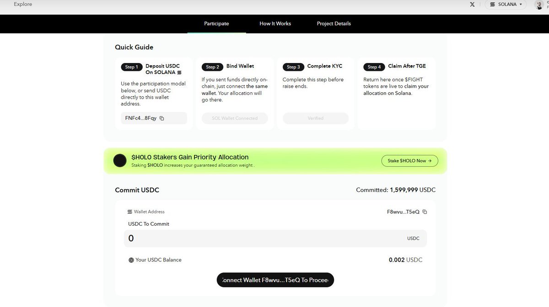
Task: Copy the FNFc4...8Fqy deposit address
Action: coord(162,118)
